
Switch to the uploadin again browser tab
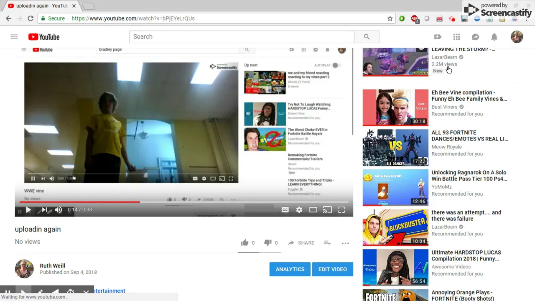tap(41, 6)
